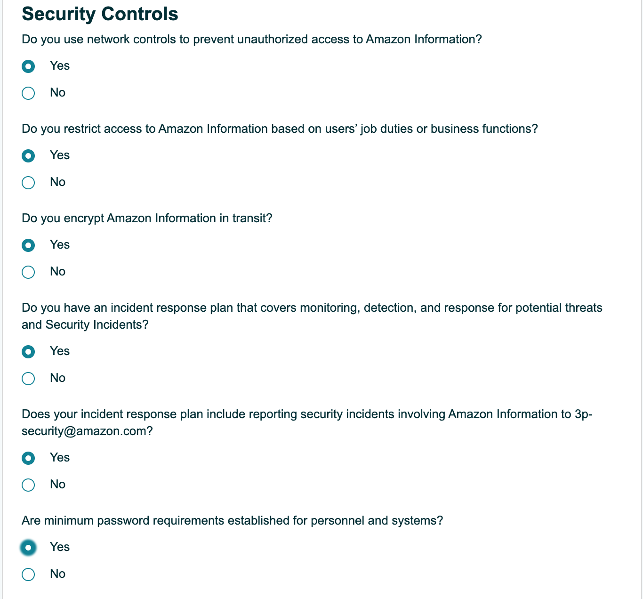Click the network controls question text
The height and width of the screenshot is (599, 643).
click(252, 40)
